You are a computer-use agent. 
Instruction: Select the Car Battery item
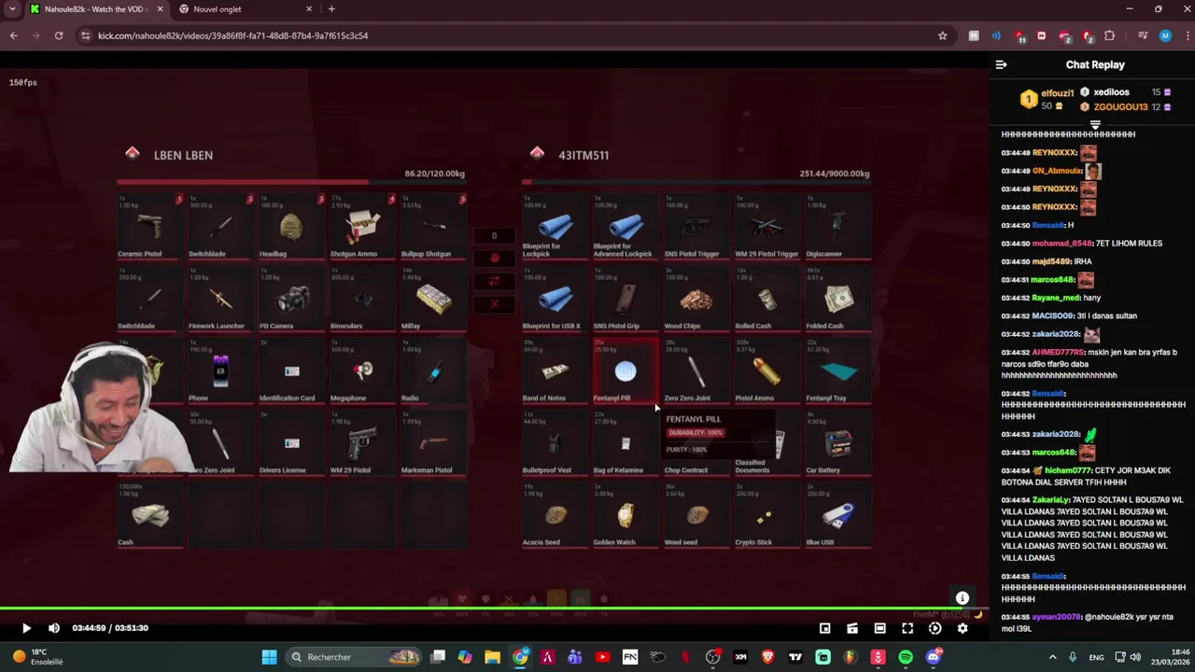click(838, 442)
